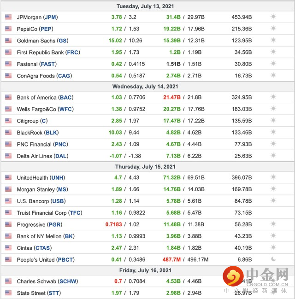Open the Wells Fargo WFC ticker link
Image resolution: width=295 pixels, height=299 pixels.
[x=65, y=109]
